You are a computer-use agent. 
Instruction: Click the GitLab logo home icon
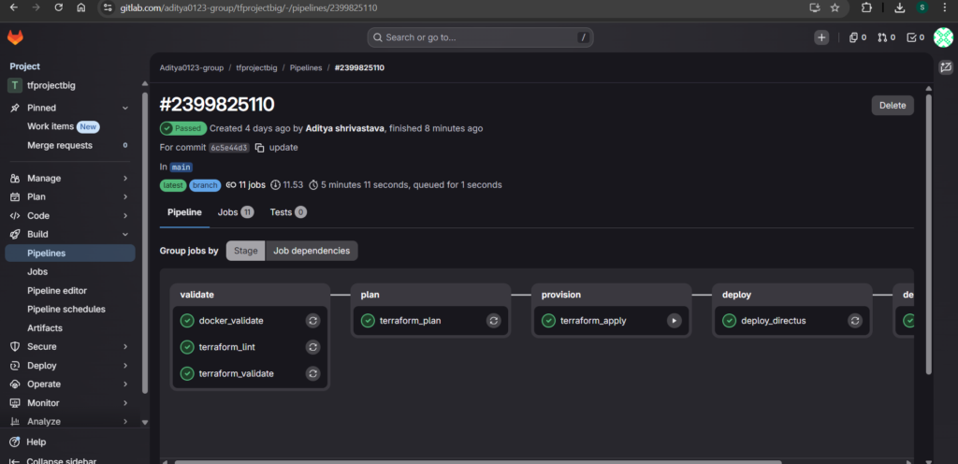click(x=16, y=37)
